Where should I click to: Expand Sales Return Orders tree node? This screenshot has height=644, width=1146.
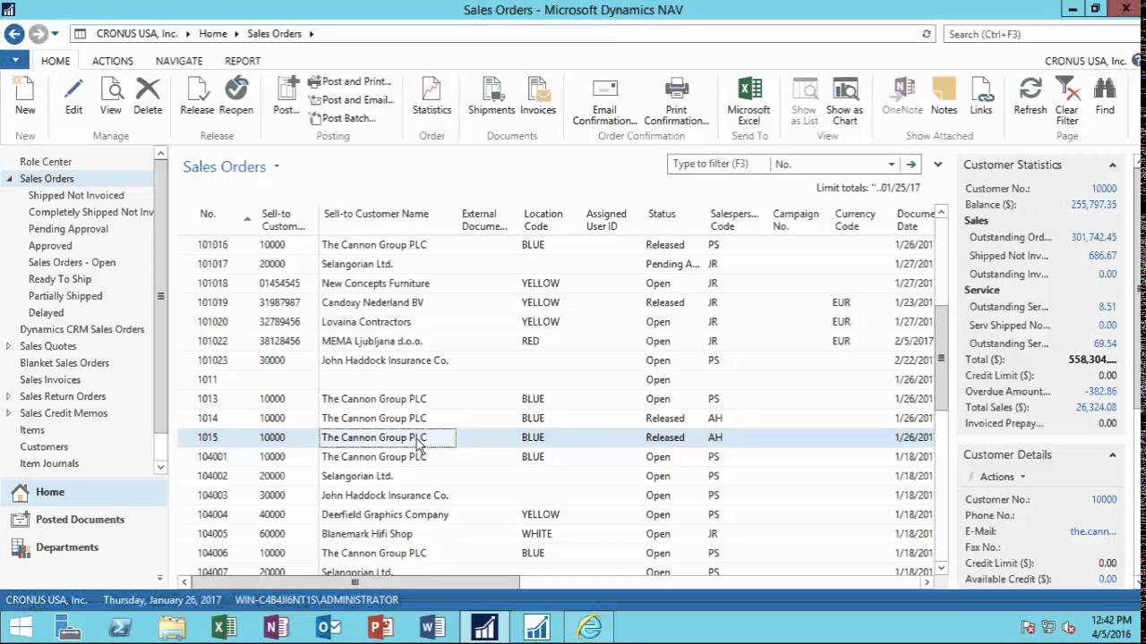pos(9,396)
